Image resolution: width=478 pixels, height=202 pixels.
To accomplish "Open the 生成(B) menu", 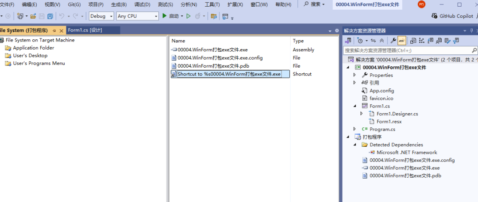I will tap(119, 4).
